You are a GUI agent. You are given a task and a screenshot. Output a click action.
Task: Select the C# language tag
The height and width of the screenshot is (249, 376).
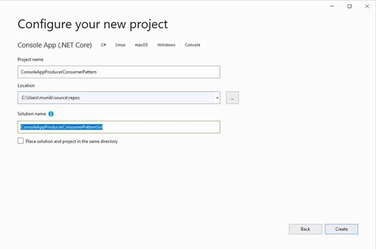pos(104,45)
